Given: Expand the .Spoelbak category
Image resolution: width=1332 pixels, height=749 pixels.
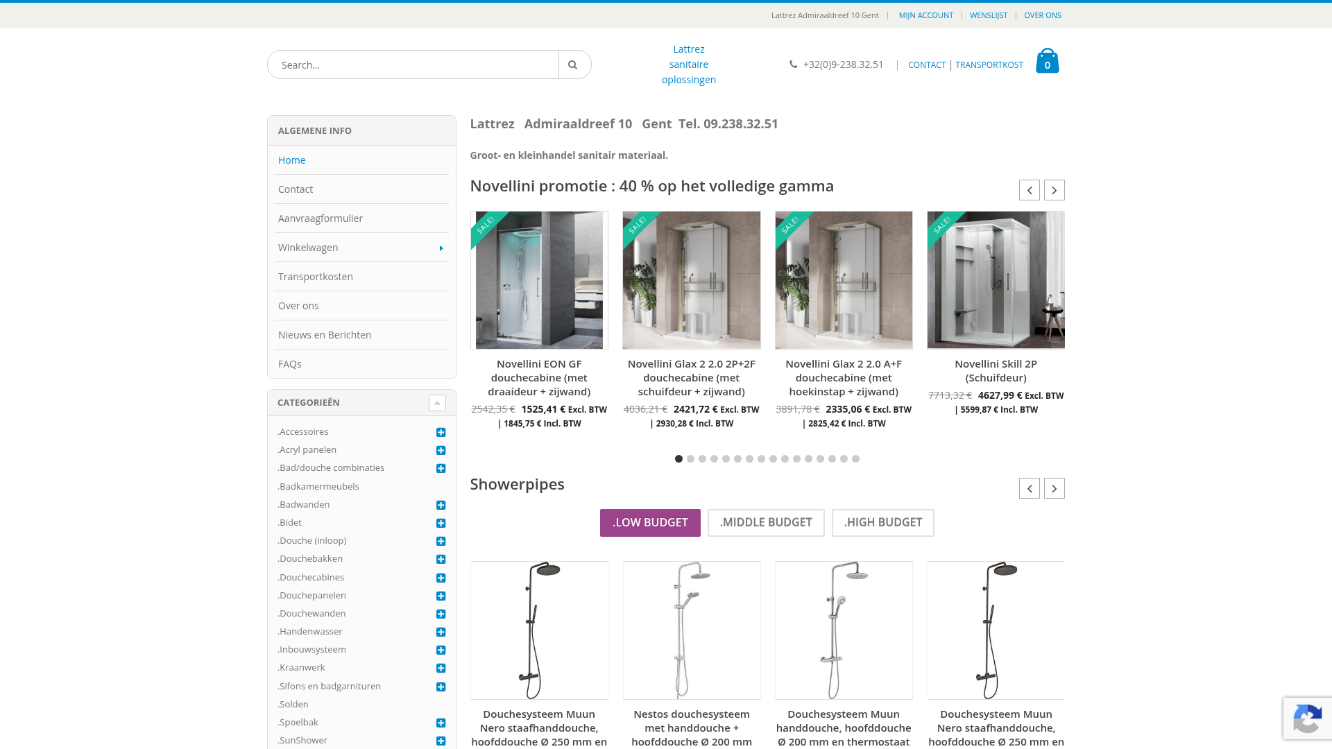Looking at the screenshot, I should (x=441, y=723).
